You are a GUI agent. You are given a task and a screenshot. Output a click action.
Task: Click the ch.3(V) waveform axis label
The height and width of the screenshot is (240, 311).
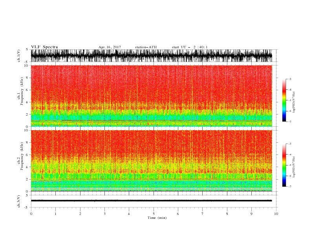tap(19, 201)
